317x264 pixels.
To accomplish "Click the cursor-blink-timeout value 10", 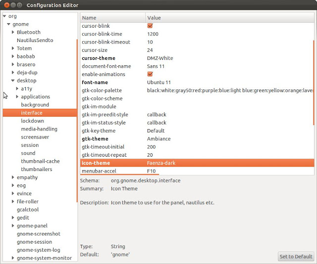I will tap(150, 42).
